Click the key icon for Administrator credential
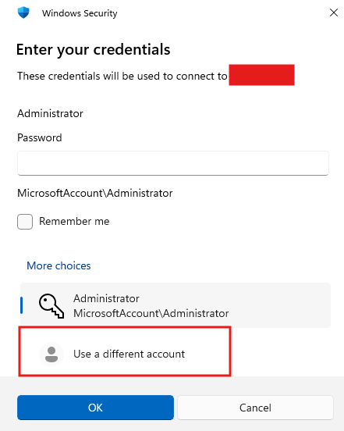 pyautogui.click(x=51, y=306)
